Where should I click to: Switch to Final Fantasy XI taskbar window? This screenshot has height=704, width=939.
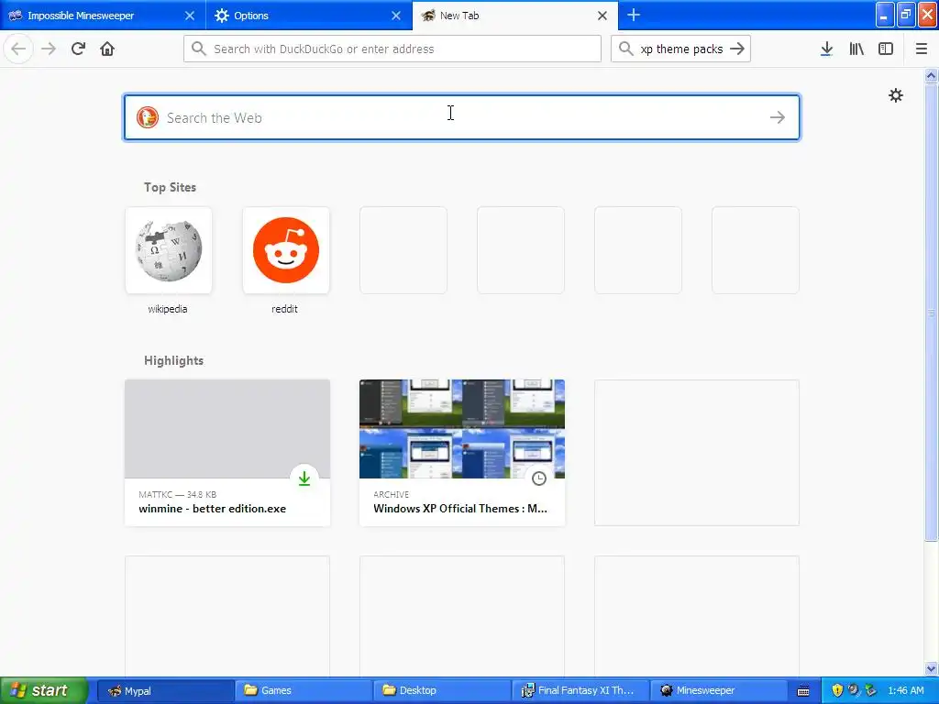pos(580,690)
